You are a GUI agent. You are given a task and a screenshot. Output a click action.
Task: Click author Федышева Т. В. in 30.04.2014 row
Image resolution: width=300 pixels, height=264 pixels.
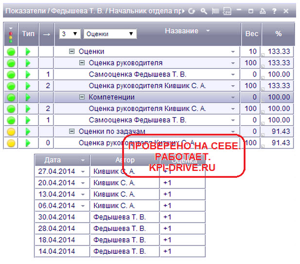[x=120, y=217]
